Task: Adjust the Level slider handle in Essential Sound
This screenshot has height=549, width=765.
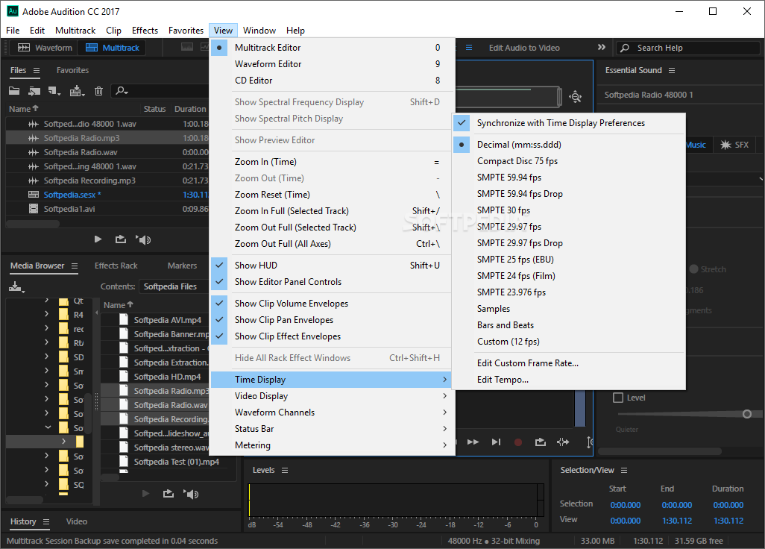Action: point(747,414)
